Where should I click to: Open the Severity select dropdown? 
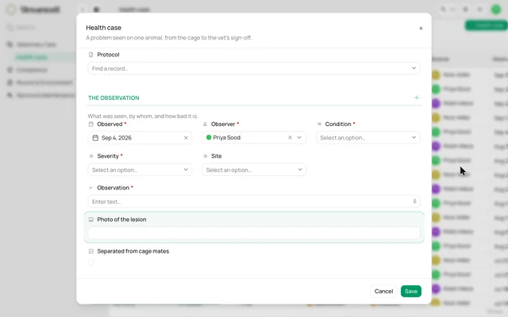[140, 170]
